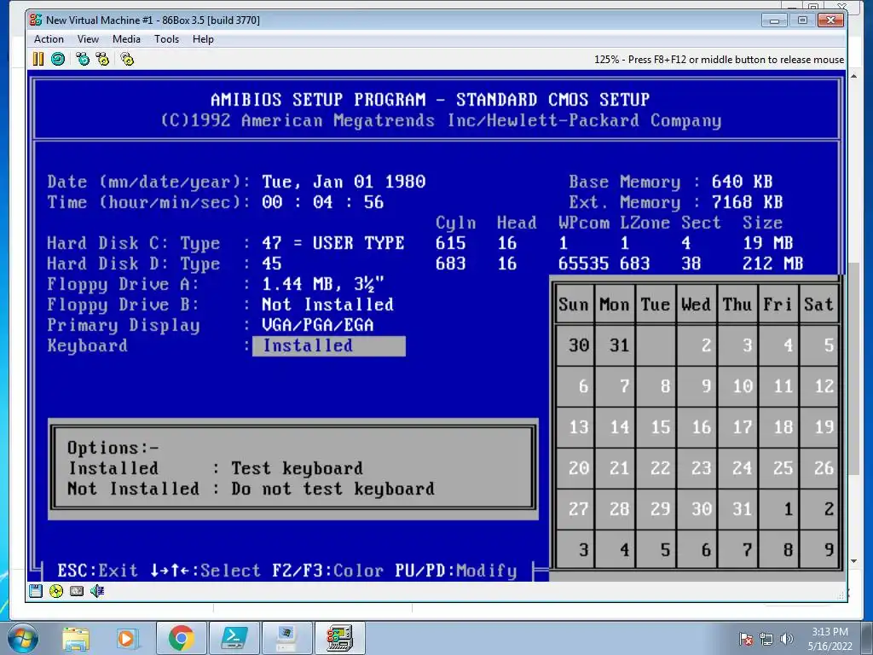
Task: Click the floppy disk status bar icon
Action: pos(36,591)
